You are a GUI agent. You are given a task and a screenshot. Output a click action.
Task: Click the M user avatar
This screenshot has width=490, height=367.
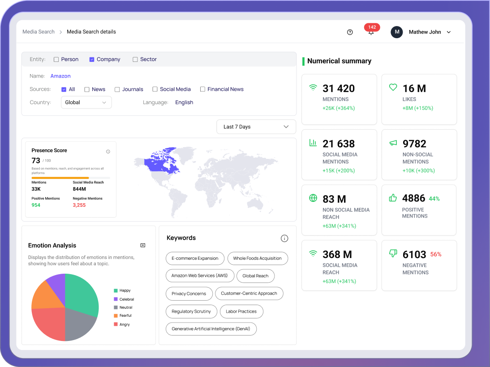396,32
